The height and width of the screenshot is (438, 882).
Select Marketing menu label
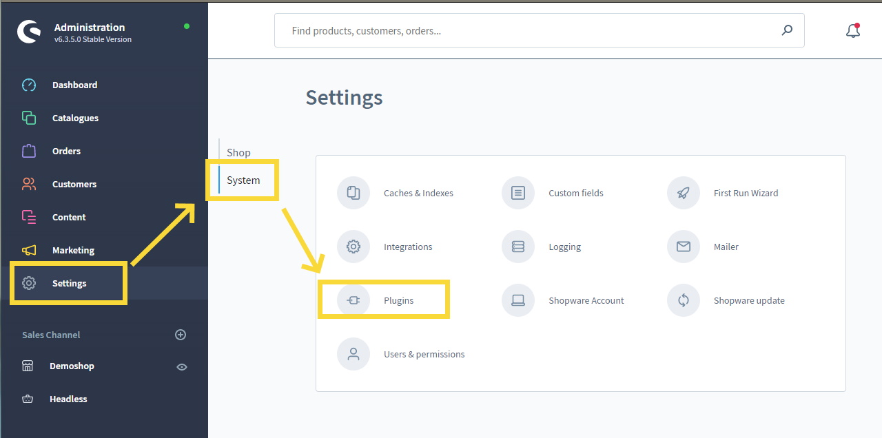click(x=73, y=250)
